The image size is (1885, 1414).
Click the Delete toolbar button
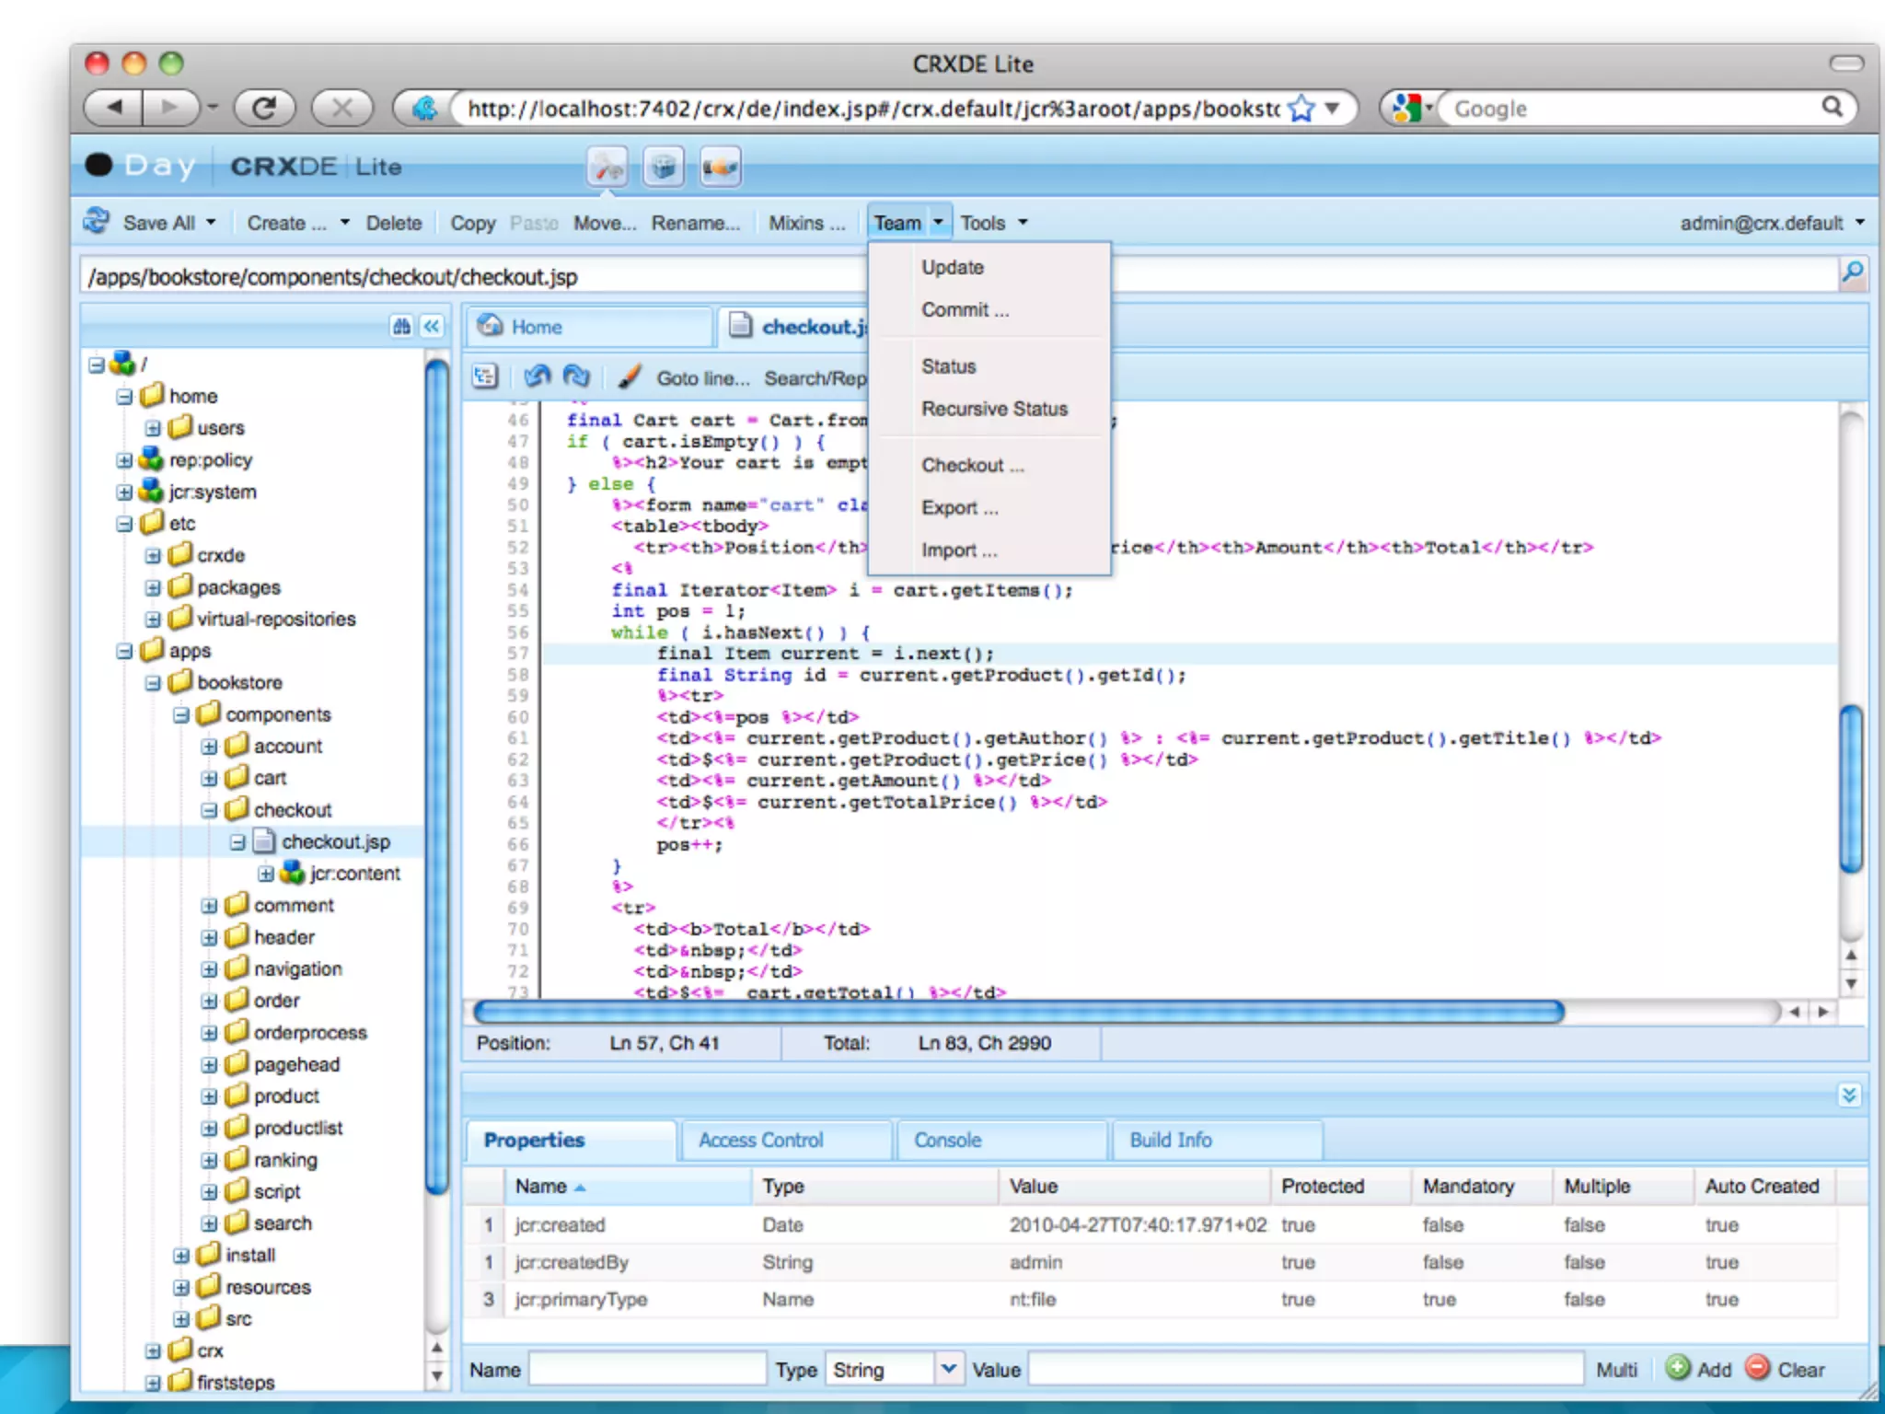393,223
